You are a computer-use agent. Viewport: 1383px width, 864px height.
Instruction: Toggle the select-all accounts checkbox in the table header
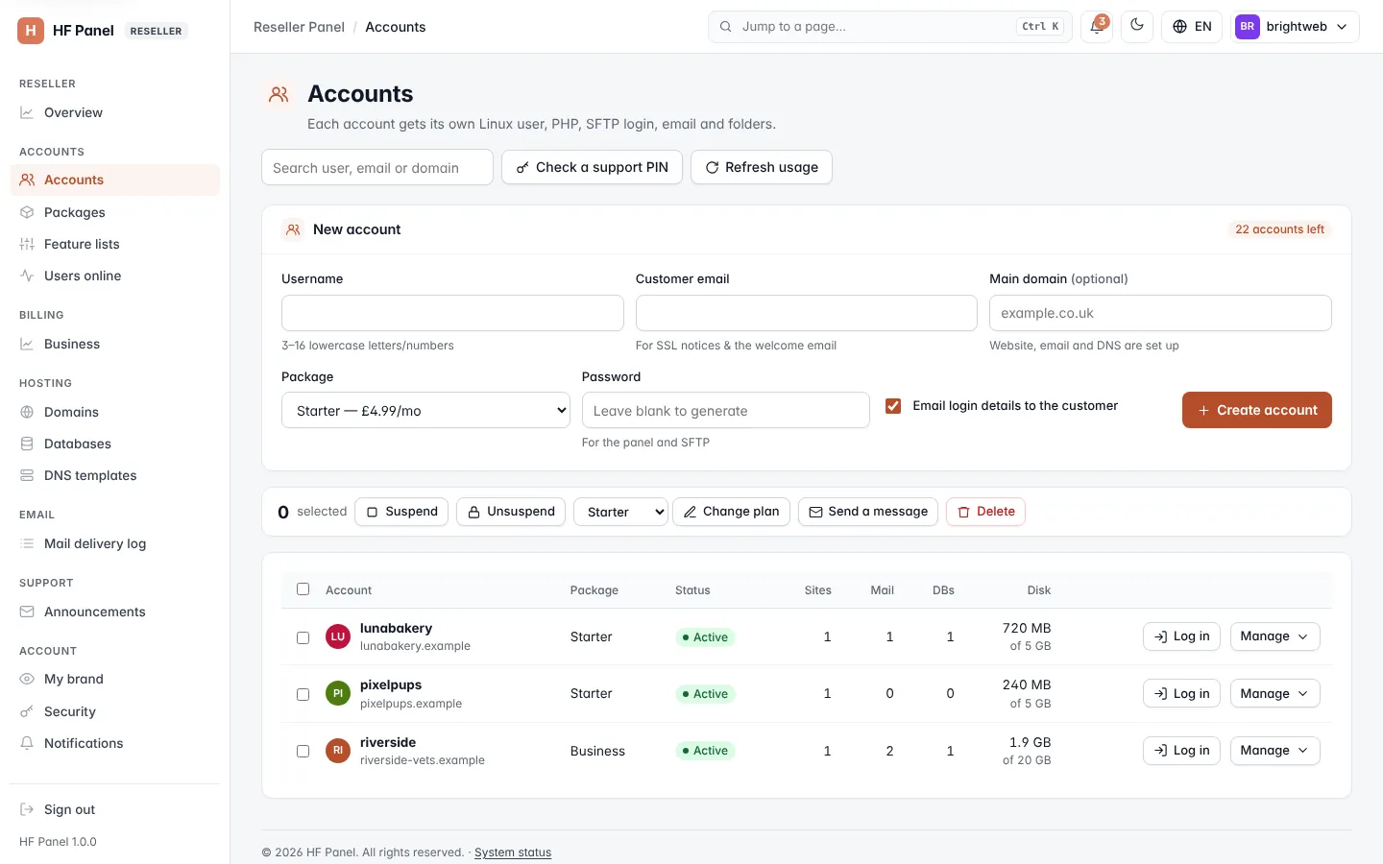(303, 589)
